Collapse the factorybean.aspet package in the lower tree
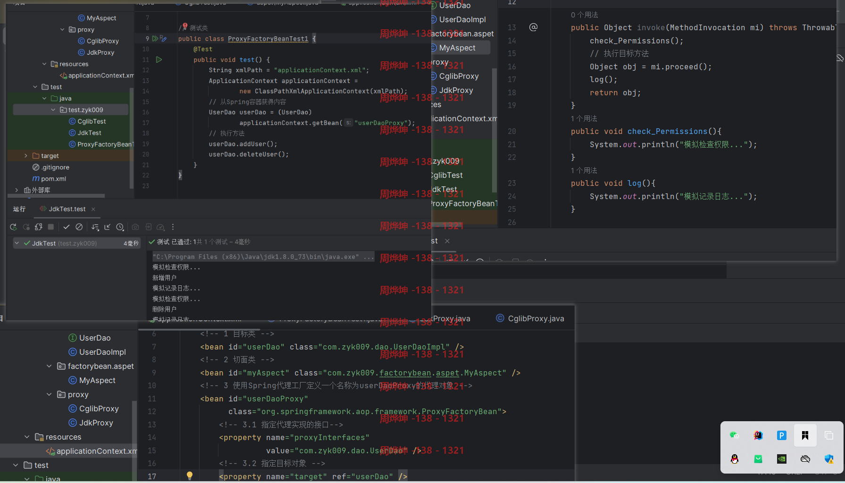The image size is (845, 483). 49,366
